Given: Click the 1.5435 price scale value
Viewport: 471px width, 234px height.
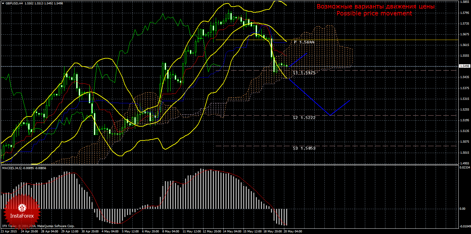Looking at the screenshot, I should coord(464,77).
